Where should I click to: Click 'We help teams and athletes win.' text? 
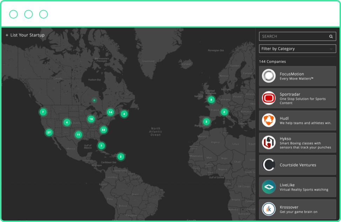pyautogui.click(x=305, y=123)
